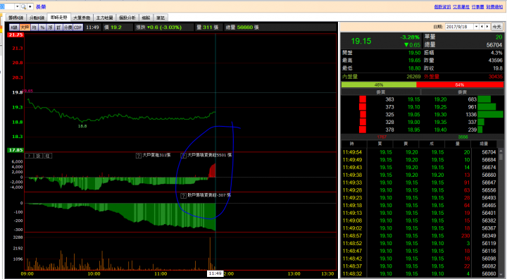
Task: Go to next date with right arrow
Action: [487, 27]
